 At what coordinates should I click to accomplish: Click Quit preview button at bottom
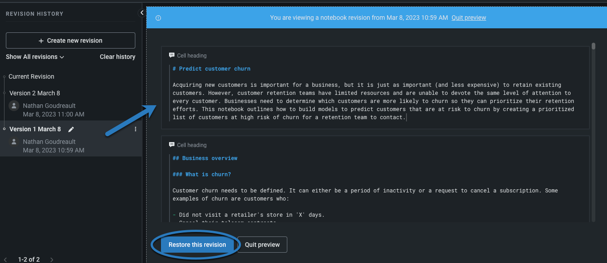[262, 245]
